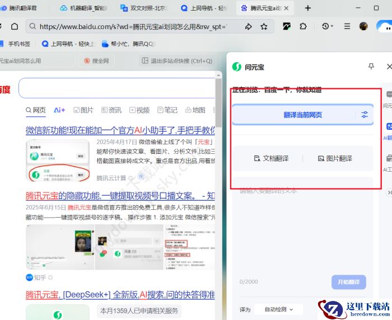Click 翻译当前网页 button
Viewport: 392px width, 320px height.
coord(303,115)
